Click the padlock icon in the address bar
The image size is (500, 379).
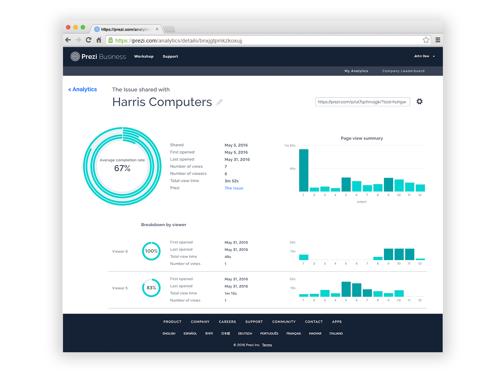click(x=111, y=40)
